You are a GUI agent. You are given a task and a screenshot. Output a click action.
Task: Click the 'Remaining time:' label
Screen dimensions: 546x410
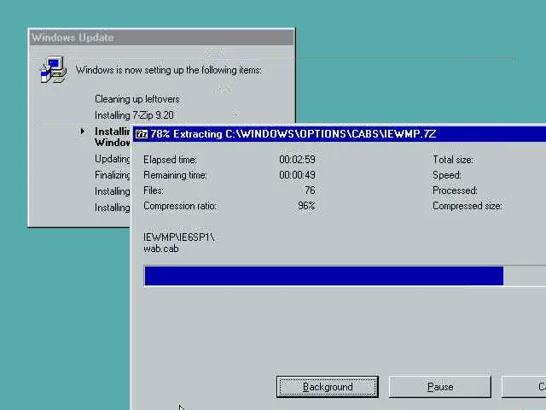(175, 175)
